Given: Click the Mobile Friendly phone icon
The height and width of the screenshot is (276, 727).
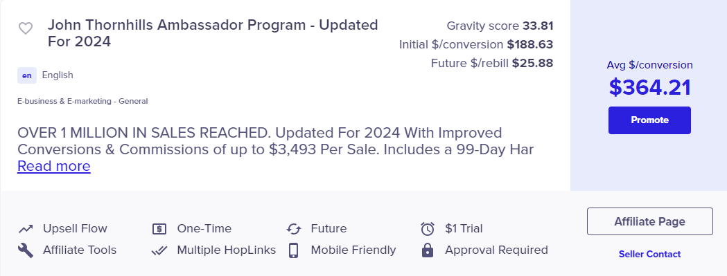Looking at the screenshot, I should (x=293, y=250).
